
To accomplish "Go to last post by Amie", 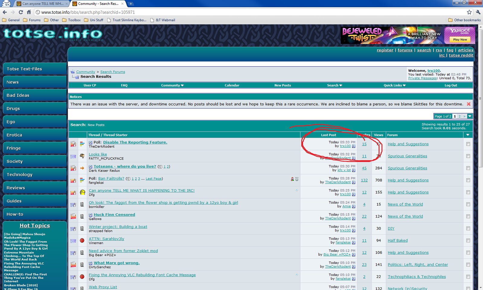I will click(353, 206).
